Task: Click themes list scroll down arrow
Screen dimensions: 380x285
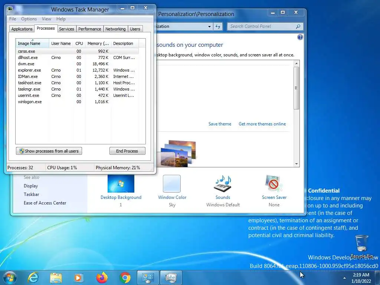Action: pyautogui.click(x=297, y=164)
